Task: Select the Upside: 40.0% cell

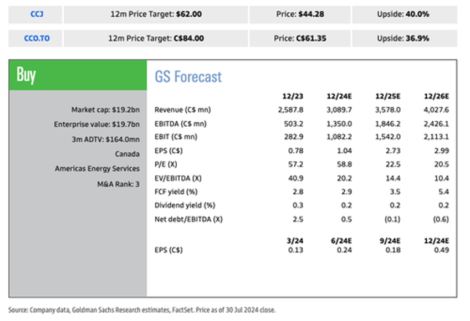Action: coord(405,14)
